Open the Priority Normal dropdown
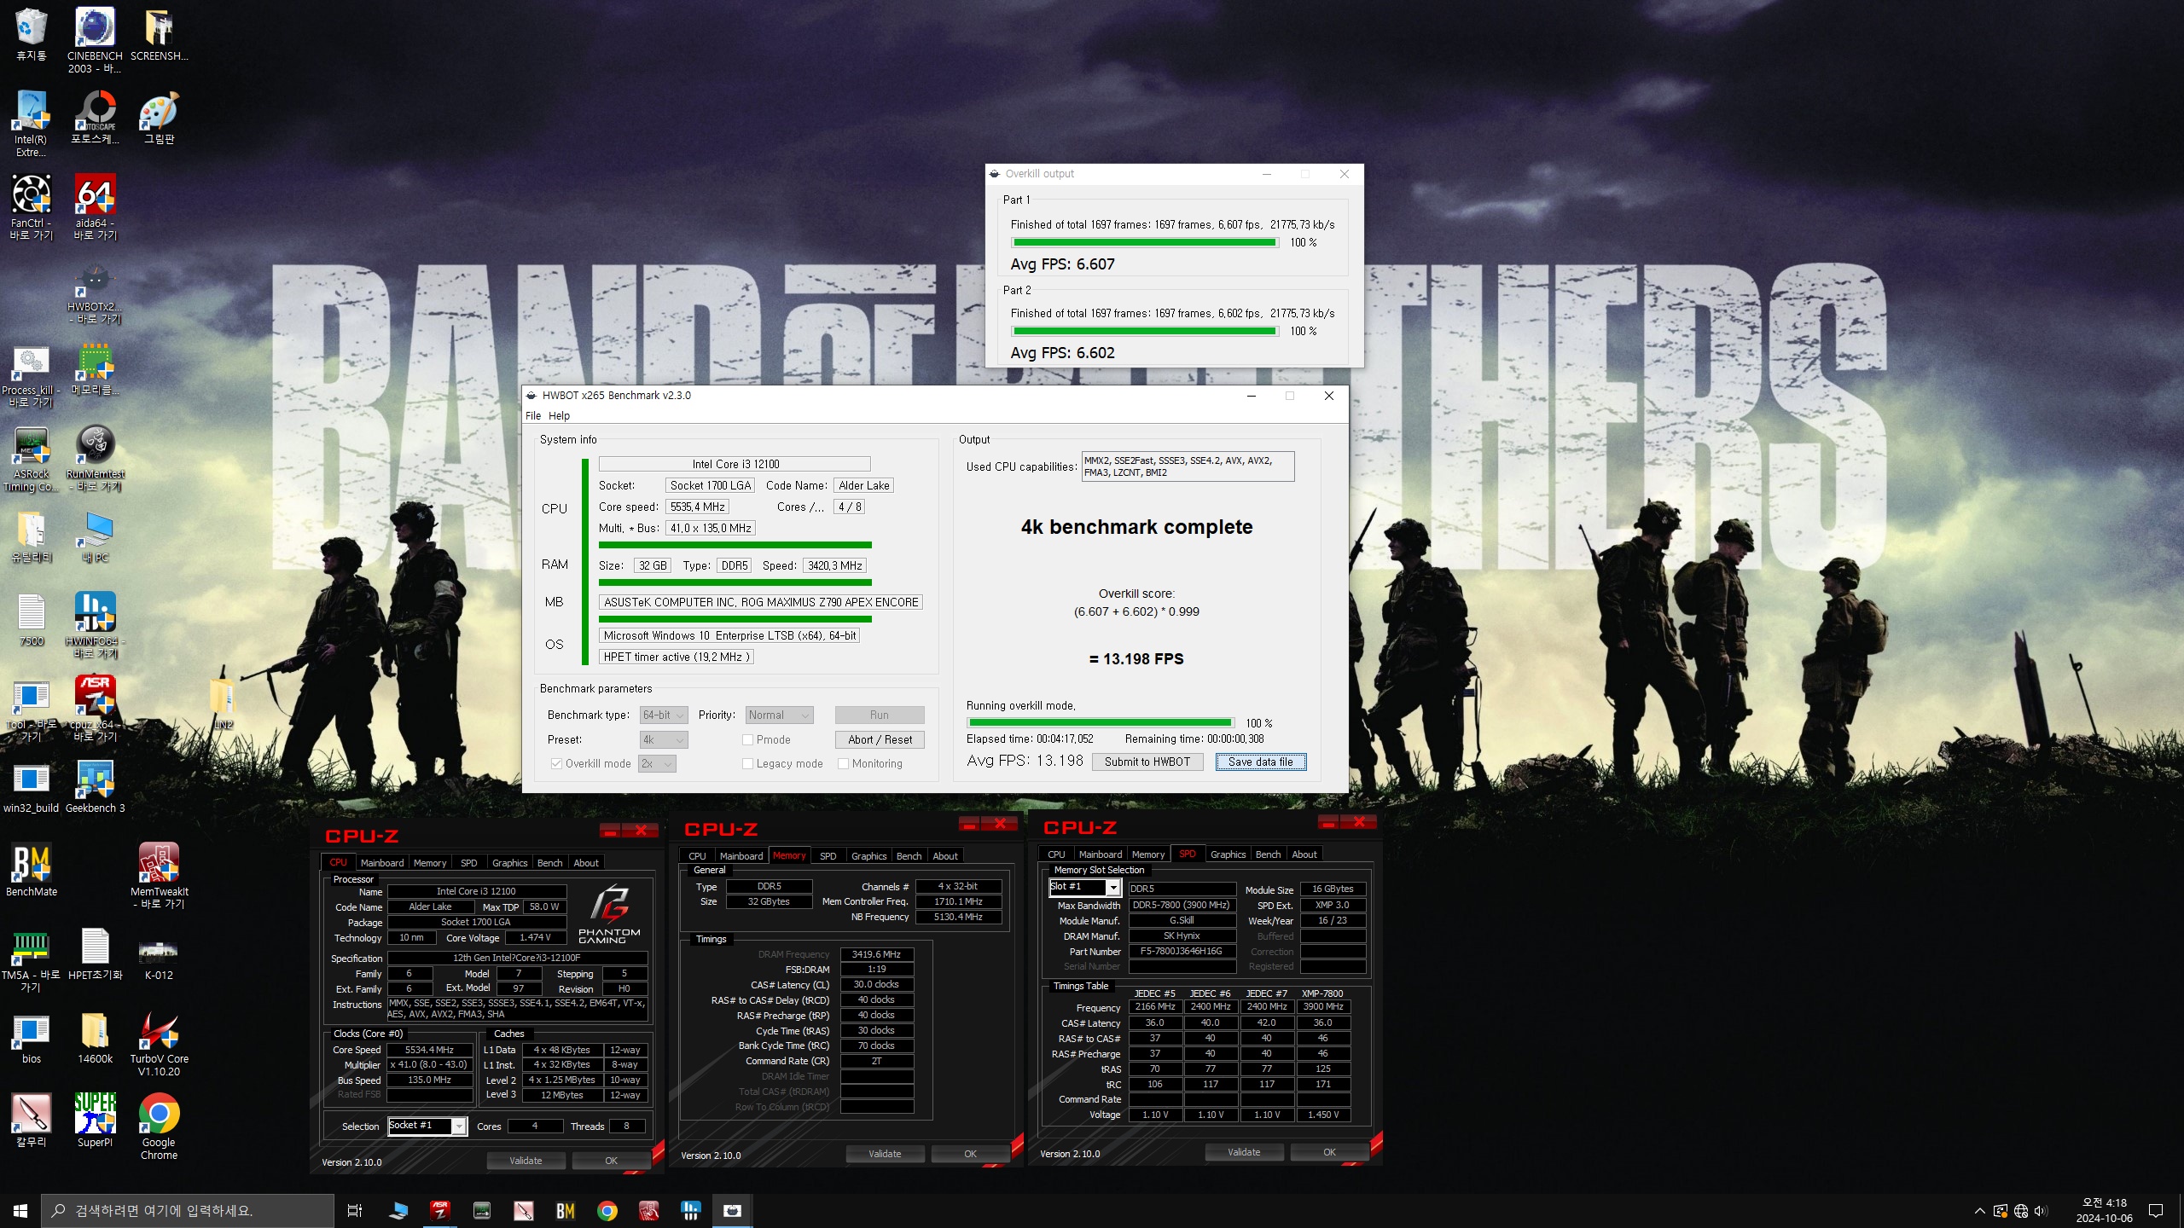 779,715
